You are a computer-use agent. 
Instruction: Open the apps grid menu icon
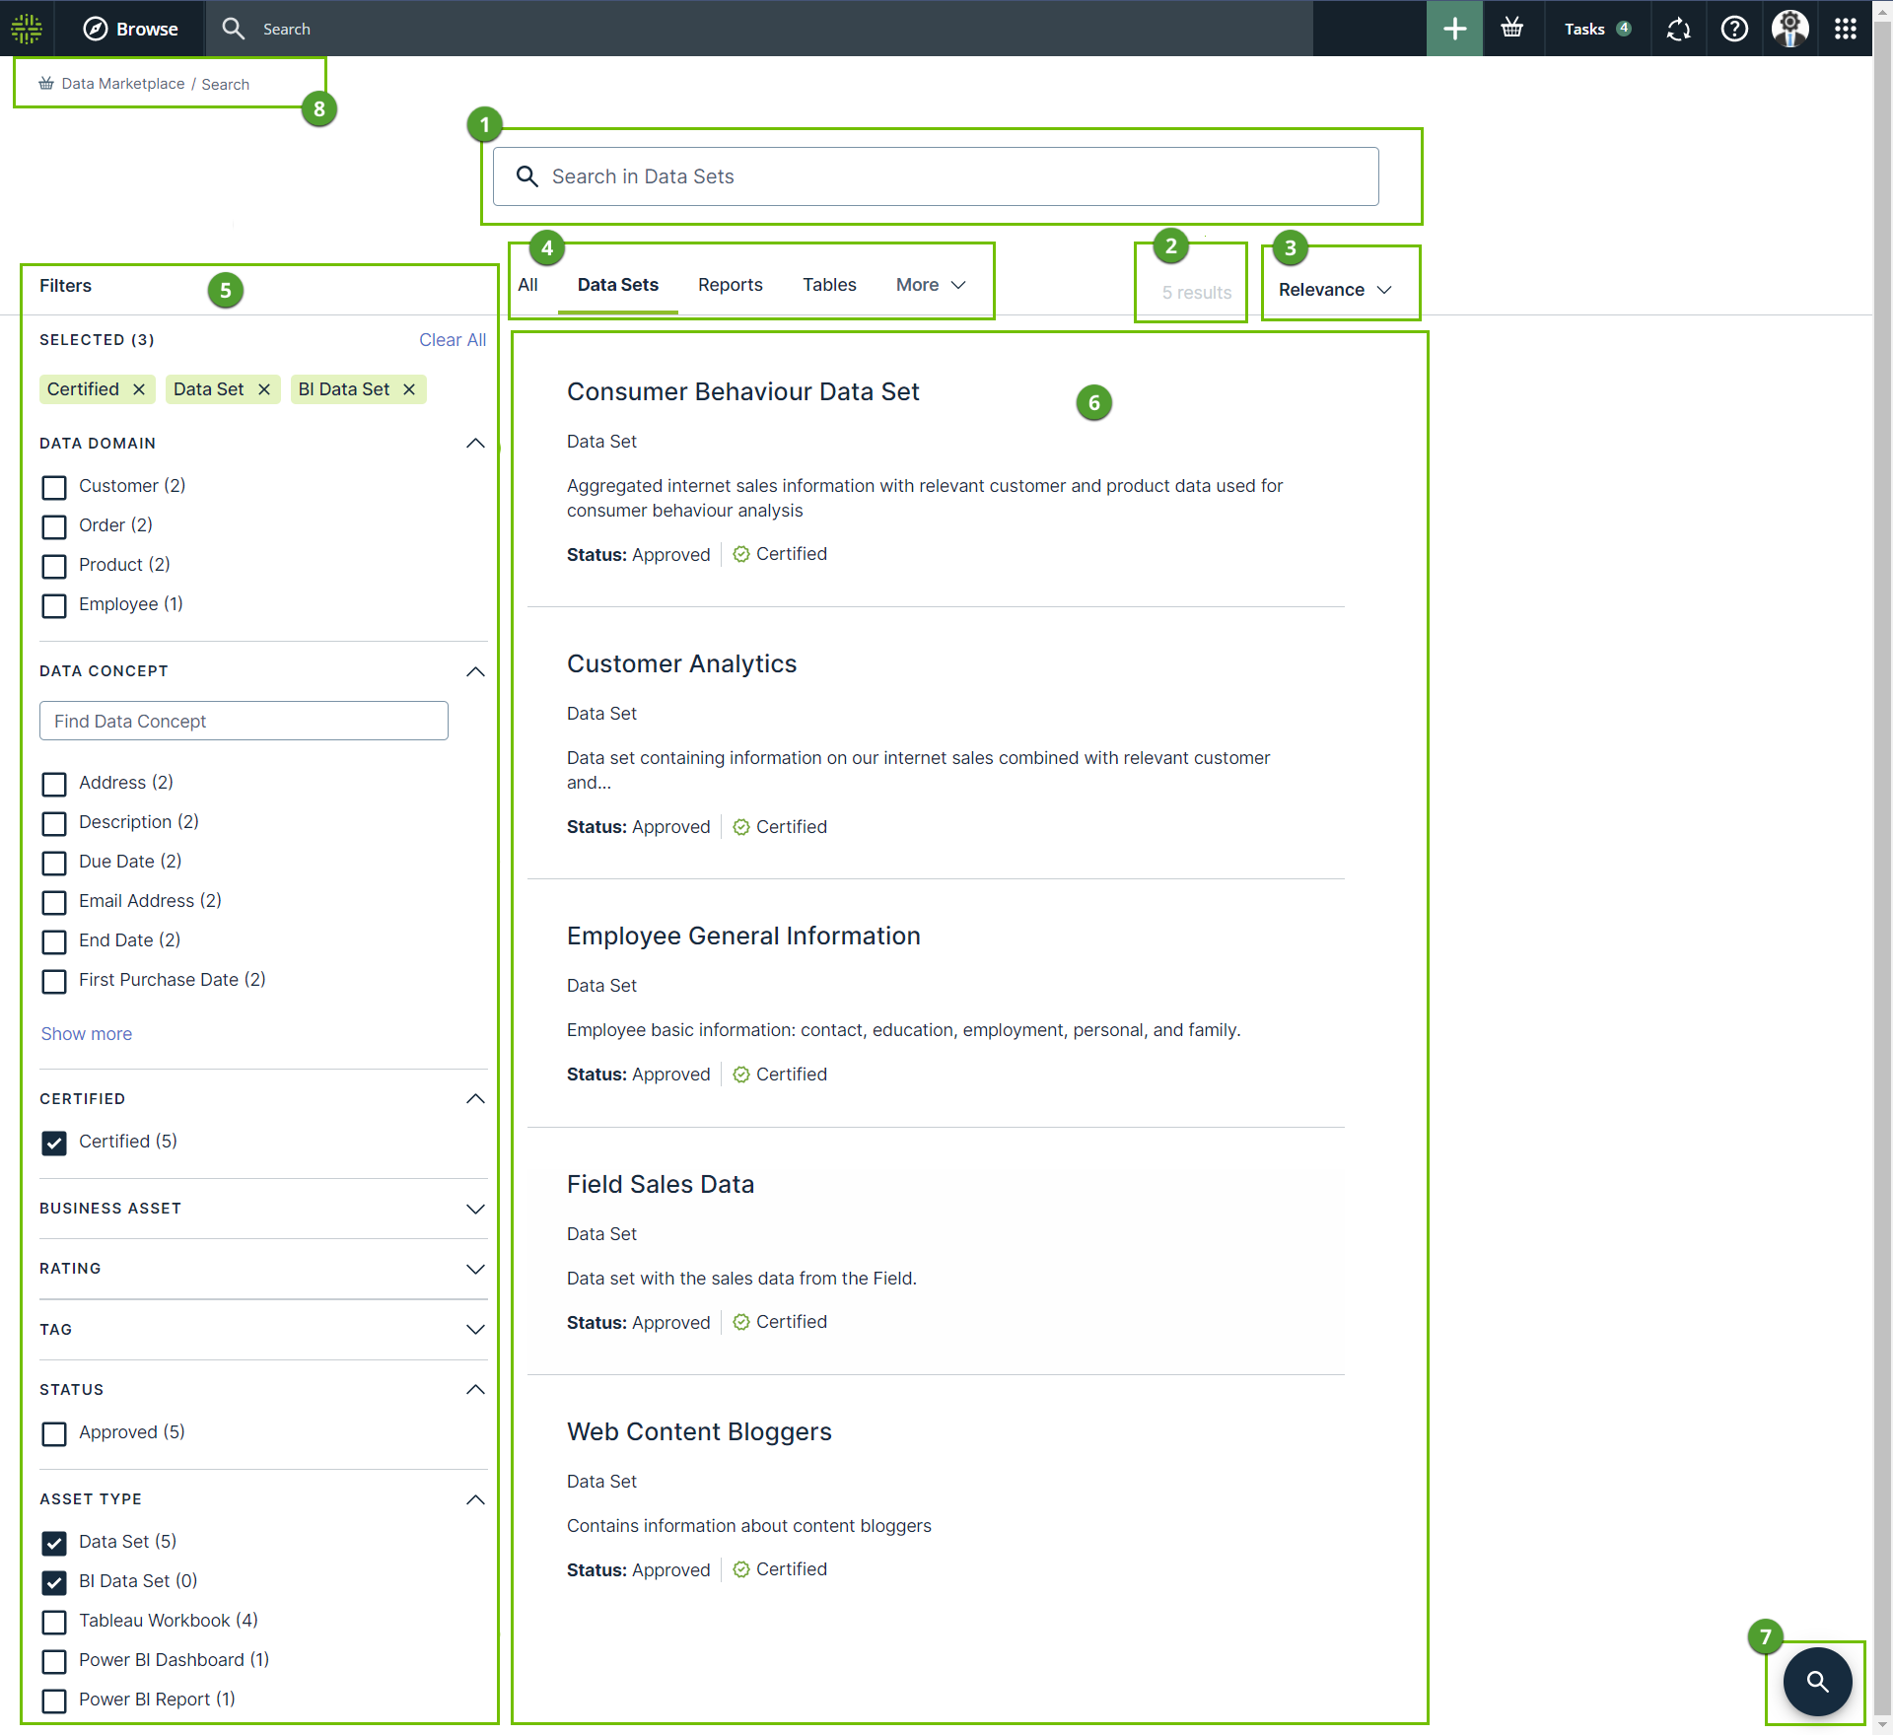(1846, 29)
